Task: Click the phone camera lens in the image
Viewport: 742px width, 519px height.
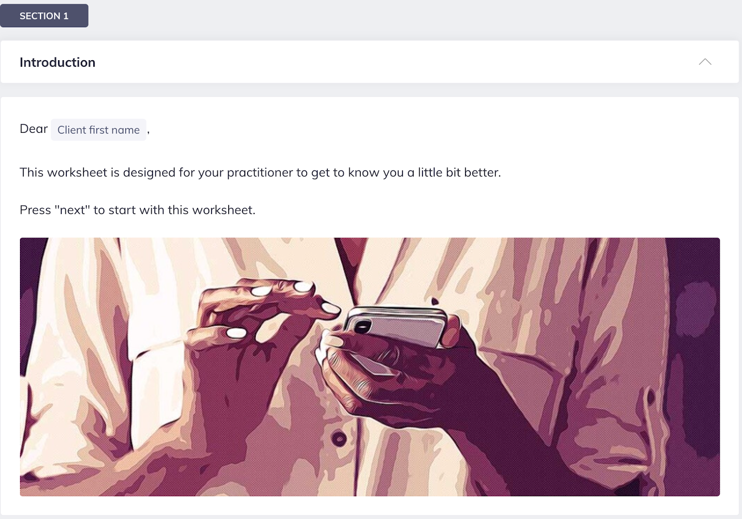Action: (x=362, y=326)
